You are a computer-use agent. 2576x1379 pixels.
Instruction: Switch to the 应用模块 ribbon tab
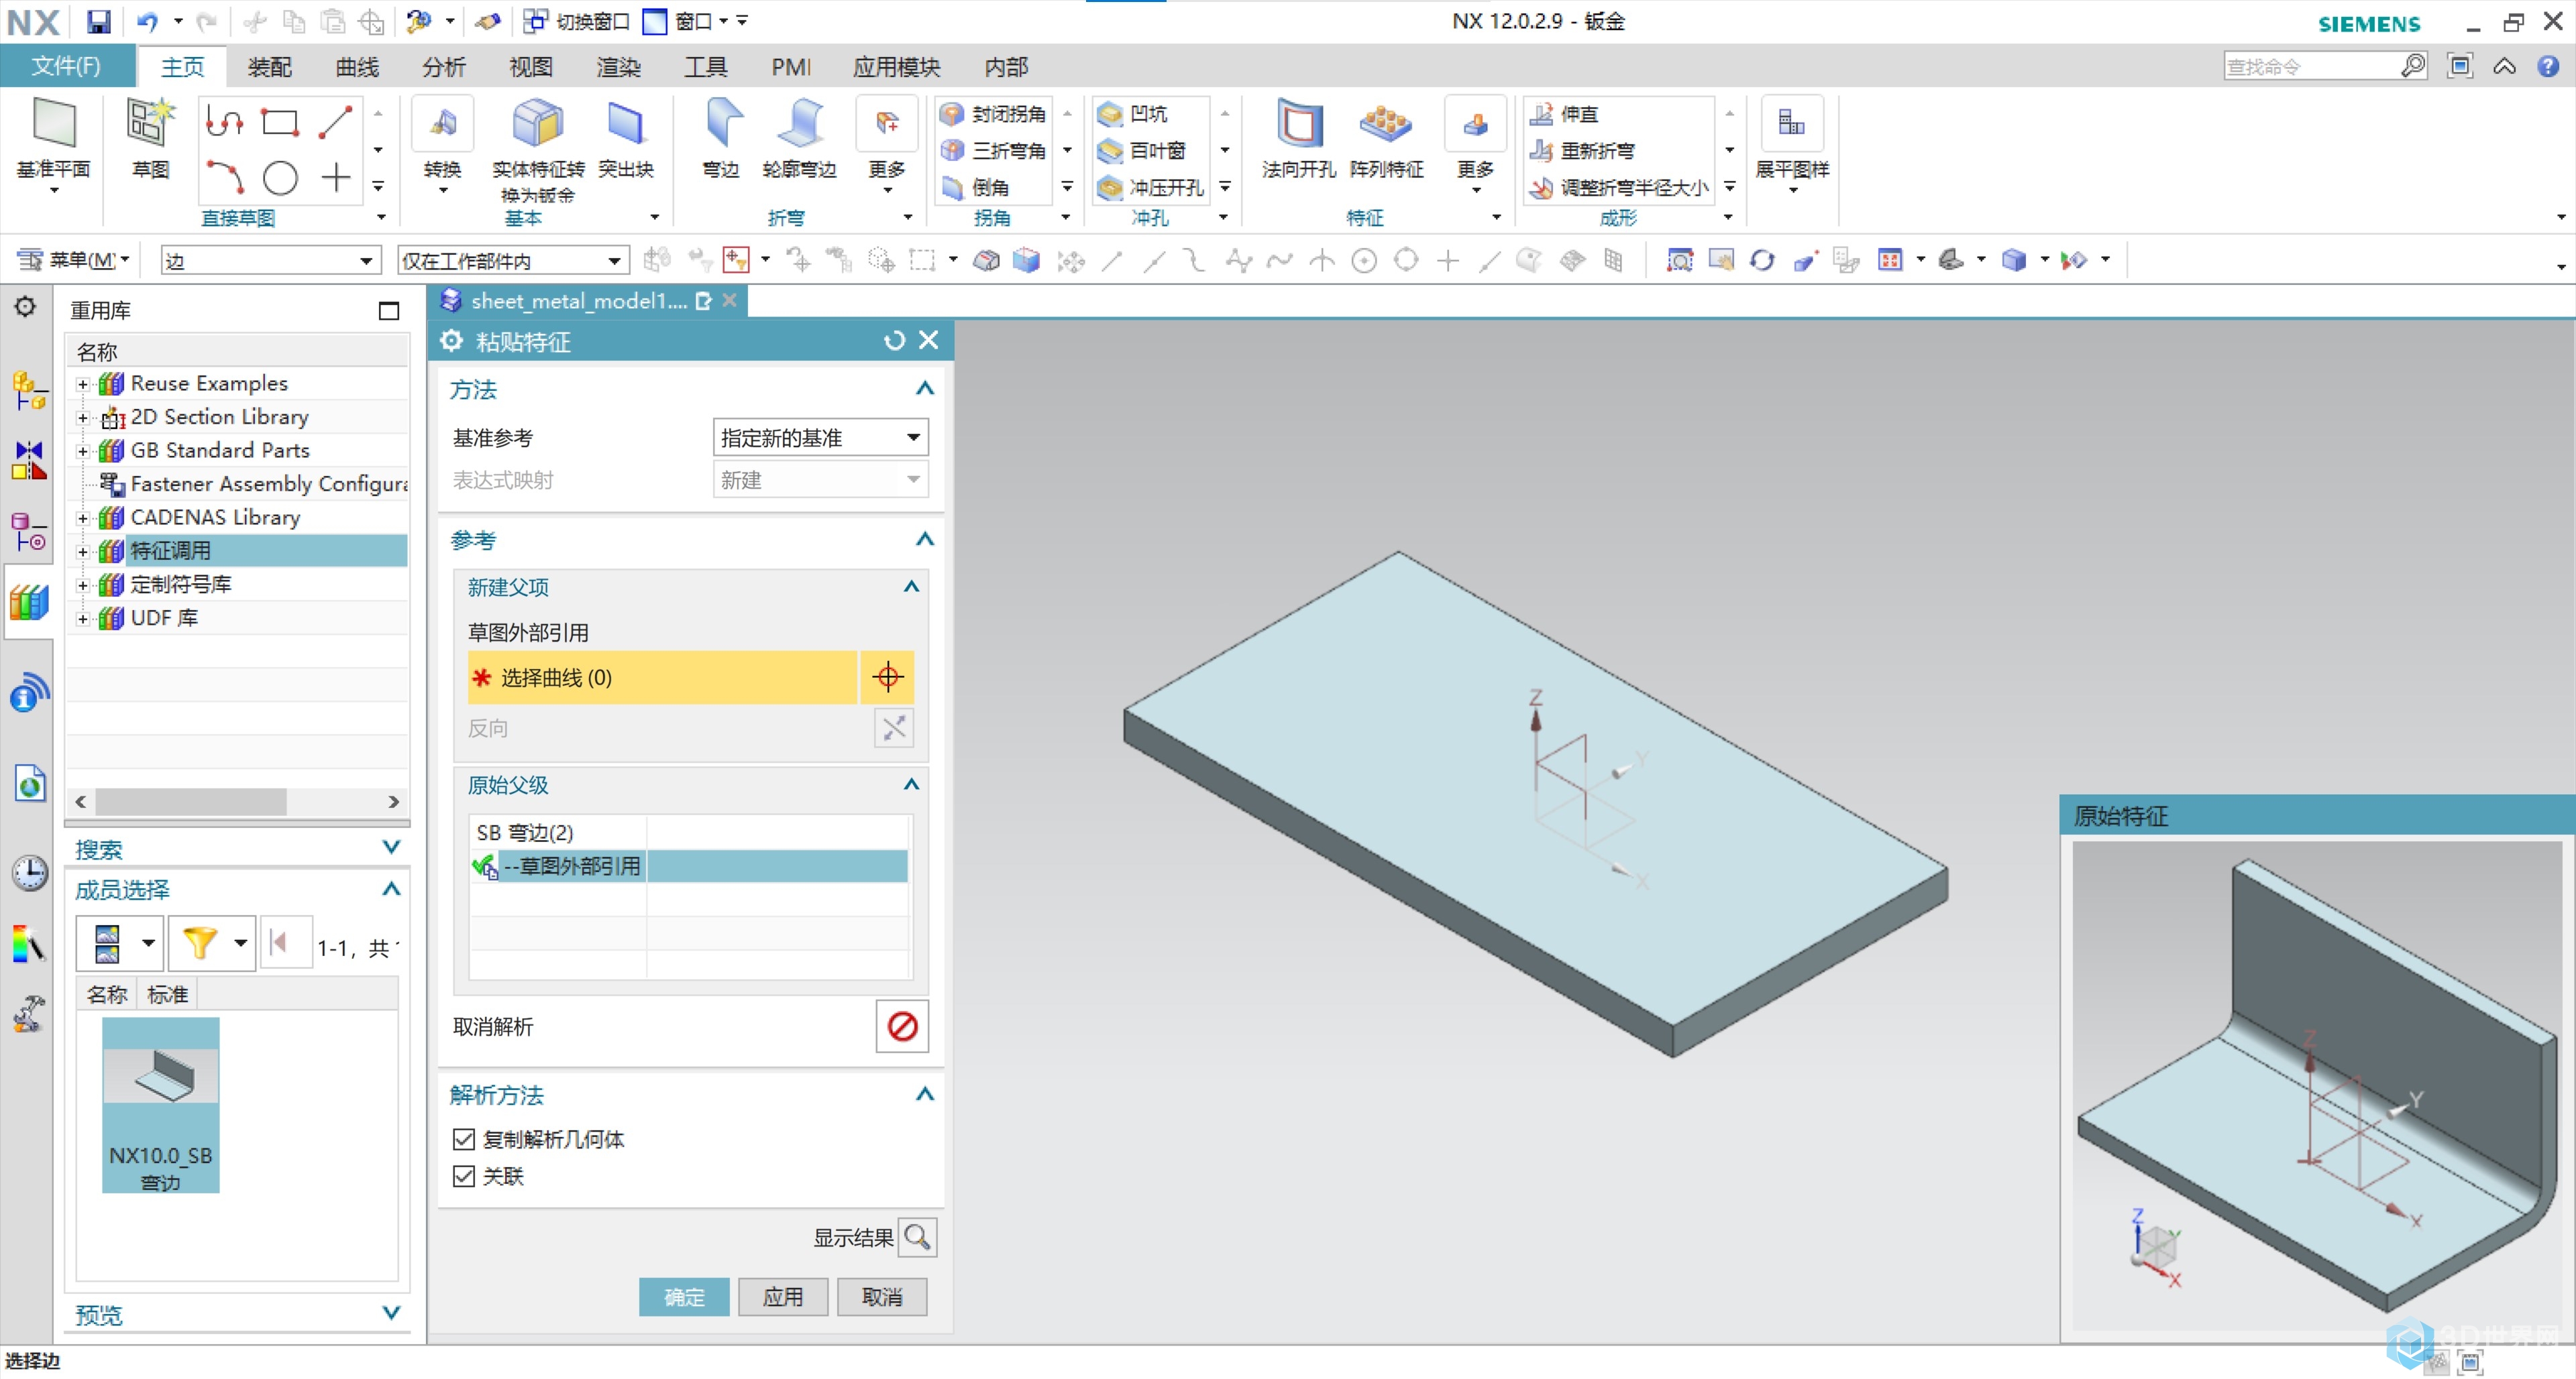tap(896, 67)
